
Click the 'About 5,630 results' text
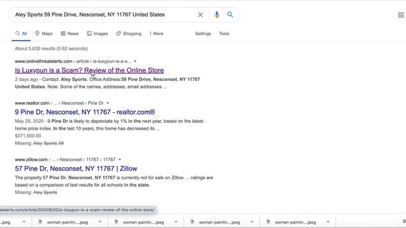click(51, 49)
